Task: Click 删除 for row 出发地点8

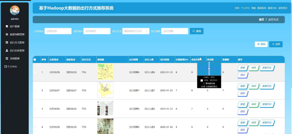Action: point(243,75)
